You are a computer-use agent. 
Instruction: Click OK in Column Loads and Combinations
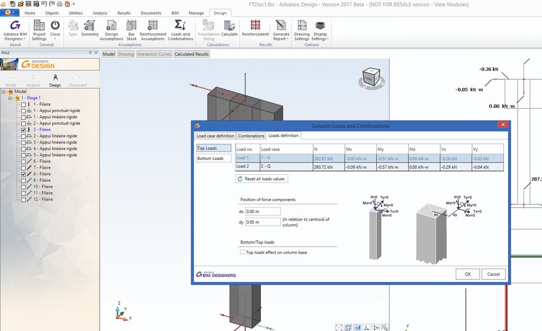(468, 274)
